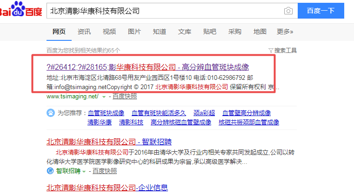
Task: Open suggested search 清影华康
Action: 100,123
